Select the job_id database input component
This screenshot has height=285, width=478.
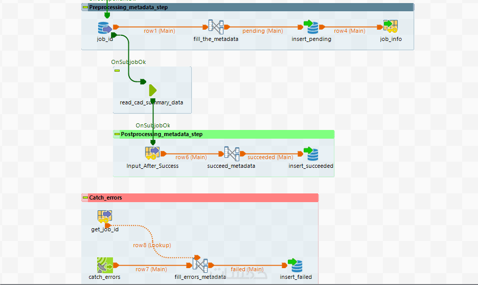coord(105,28)
